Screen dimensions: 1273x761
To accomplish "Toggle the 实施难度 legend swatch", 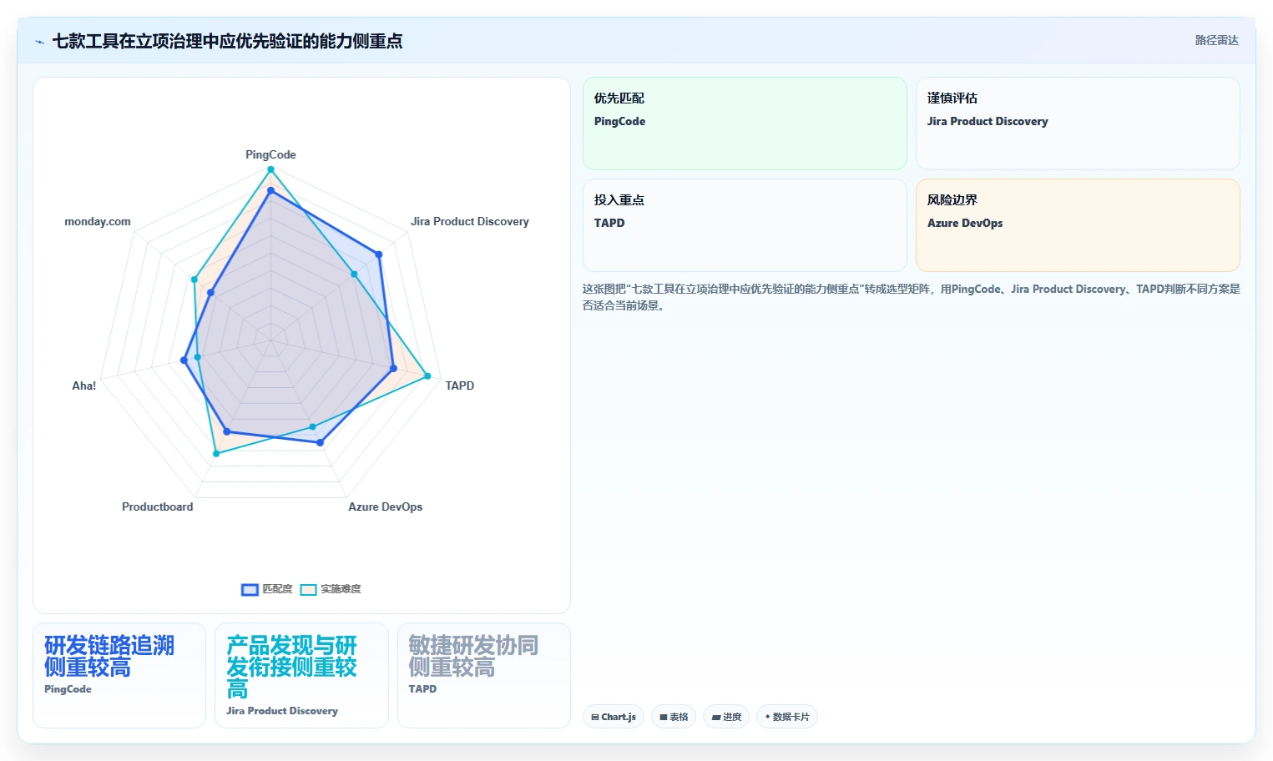I will point(308,589).
